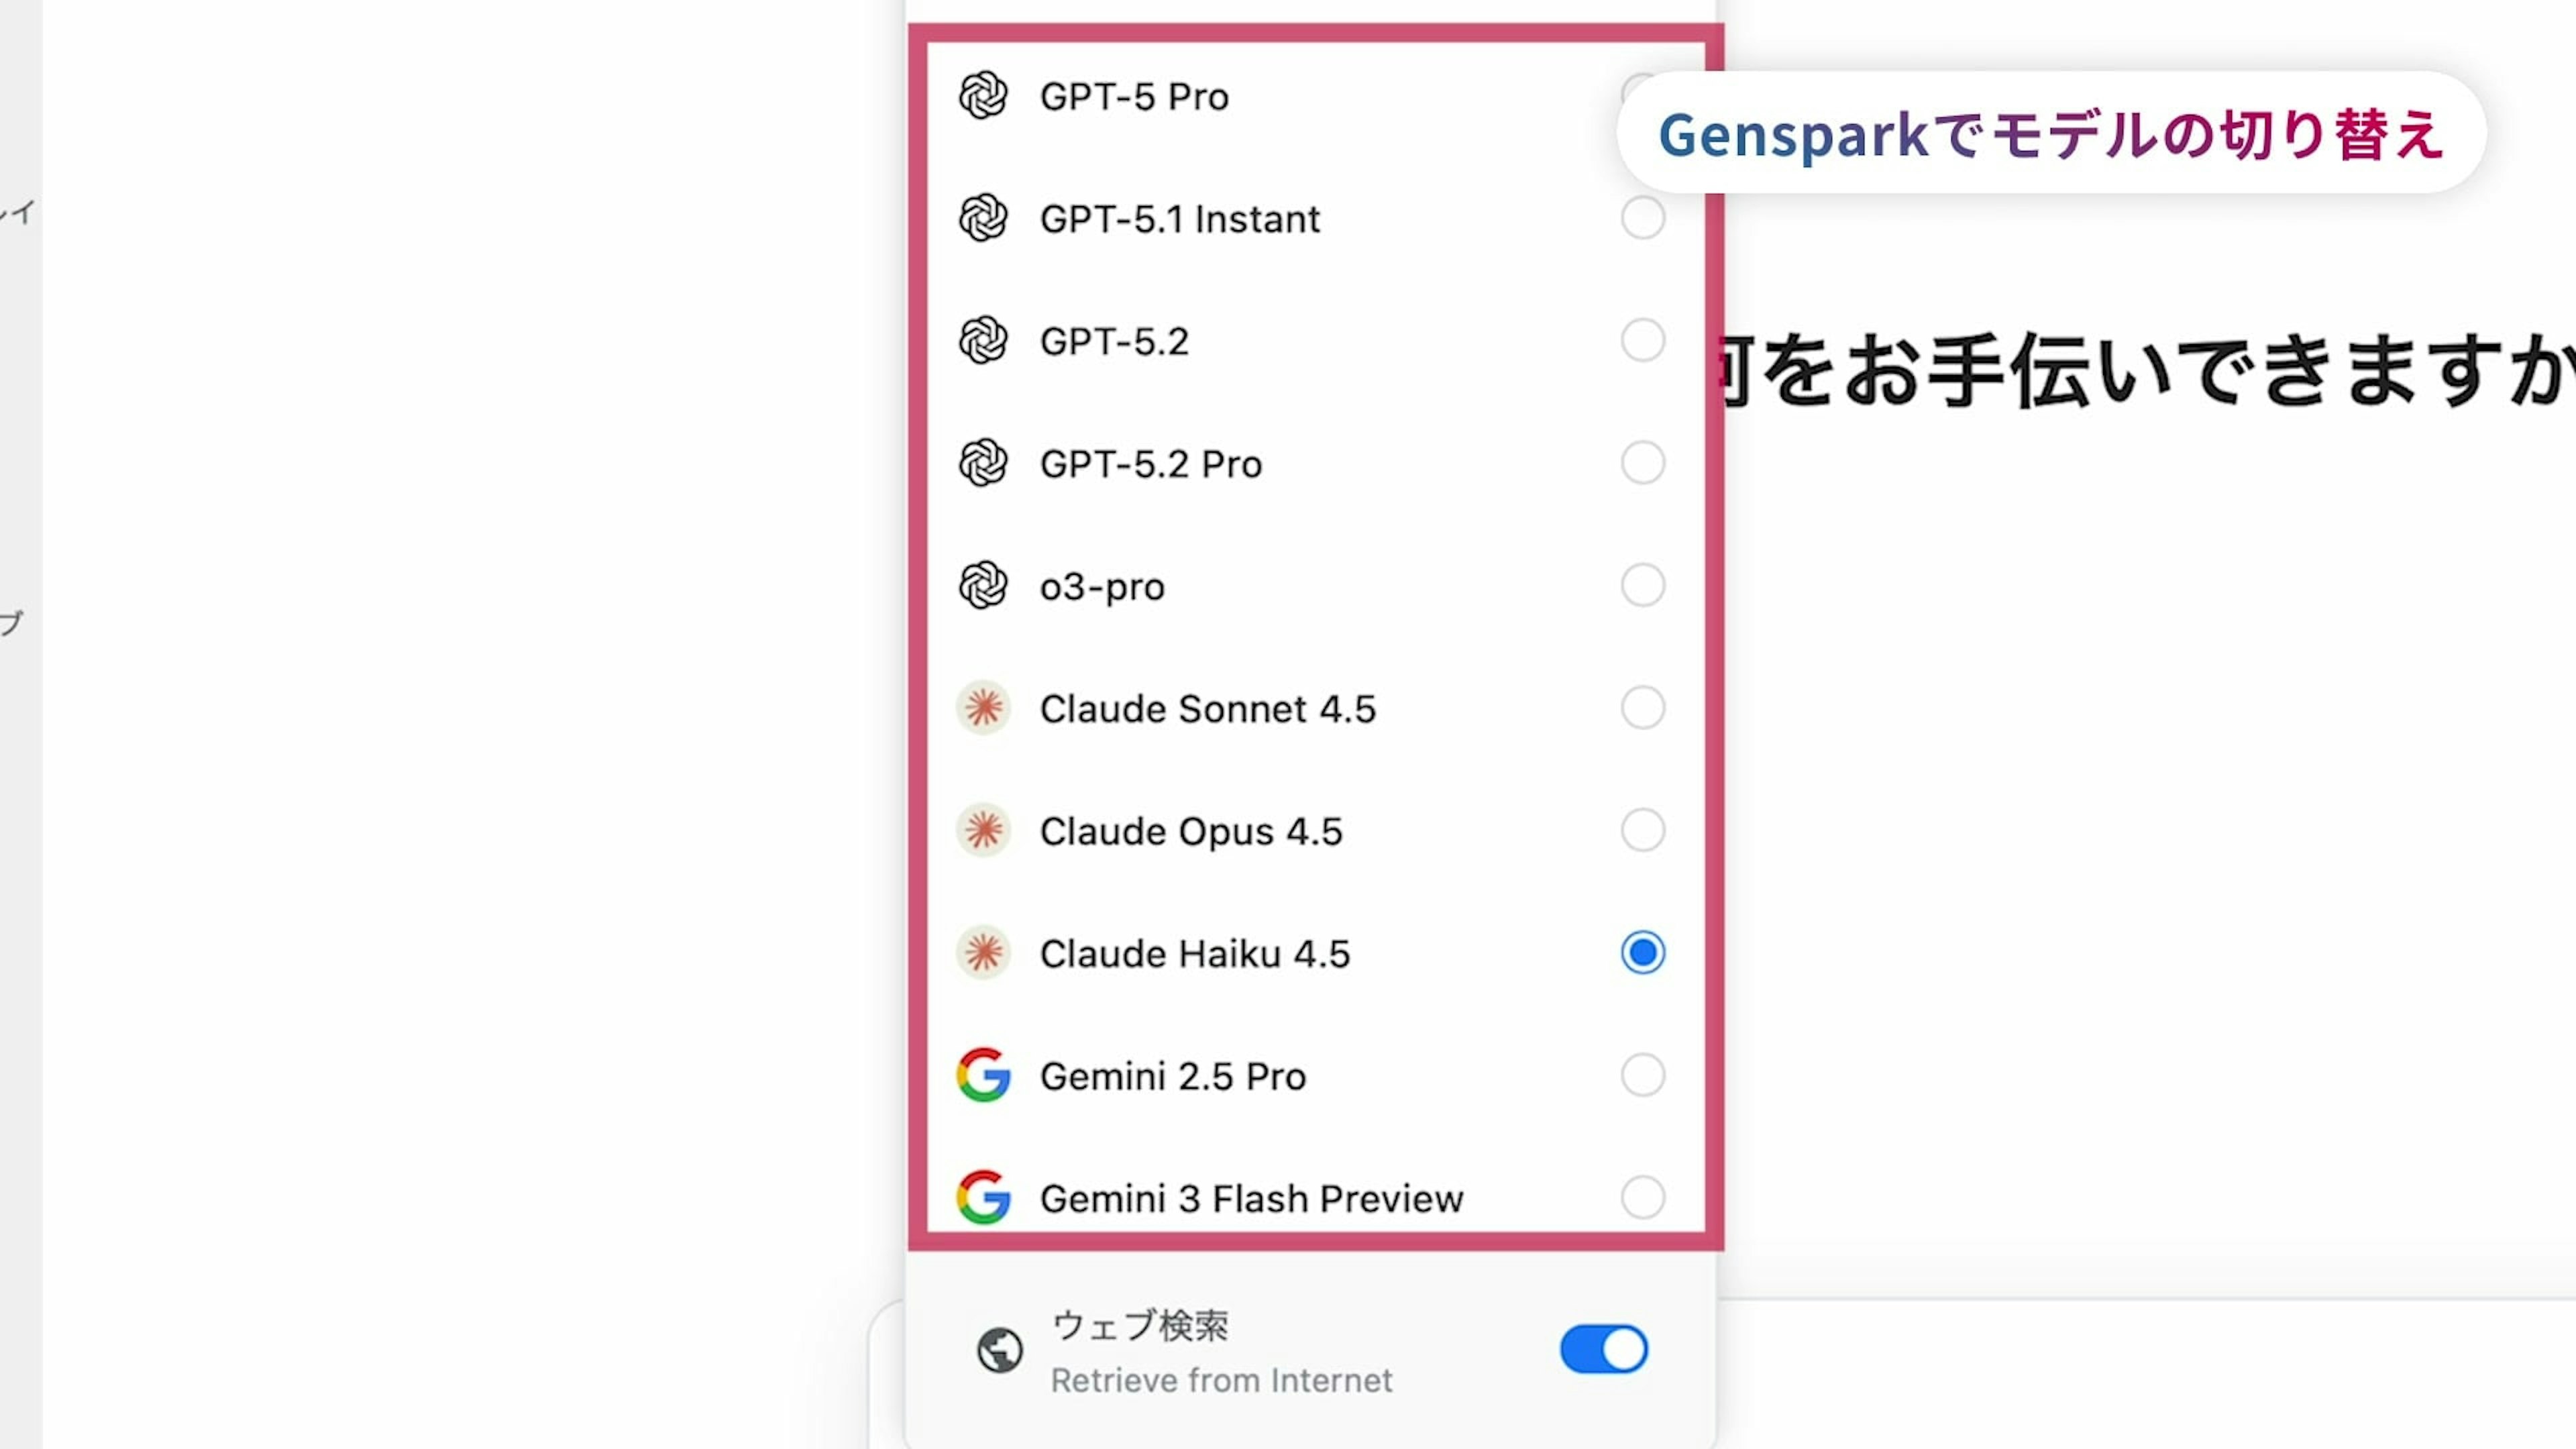Select the GPT-5.1 Instant radio button
This screenshot has height=1449, width=2576.
[x=1643, y=218]
